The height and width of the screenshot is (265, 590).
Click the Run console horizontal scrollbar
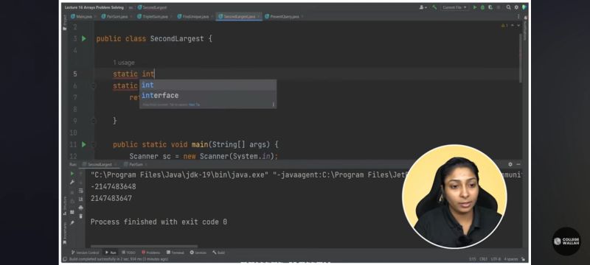pos(145,247)
